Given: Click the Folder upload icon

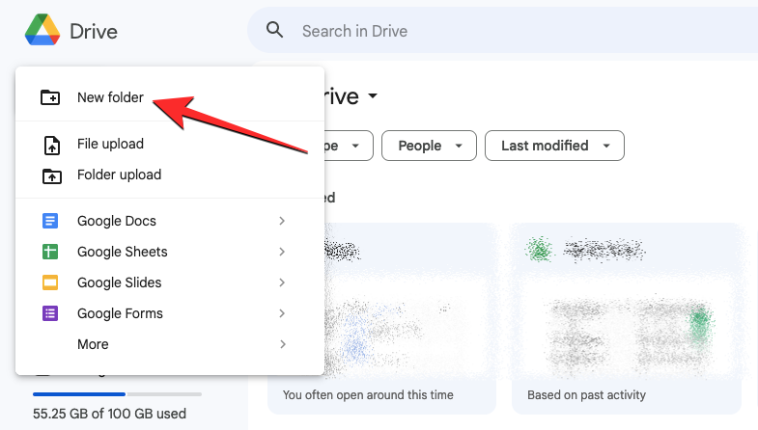Looking at the screenshot, I should pyautogui.click(x=50, y=175).
